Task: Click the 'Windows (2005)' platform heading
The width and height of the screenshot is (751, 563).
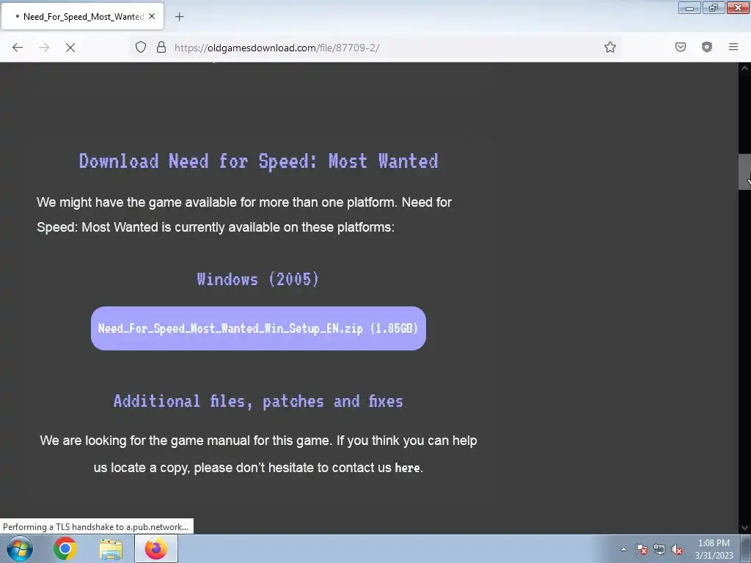Action: point(257,279)
